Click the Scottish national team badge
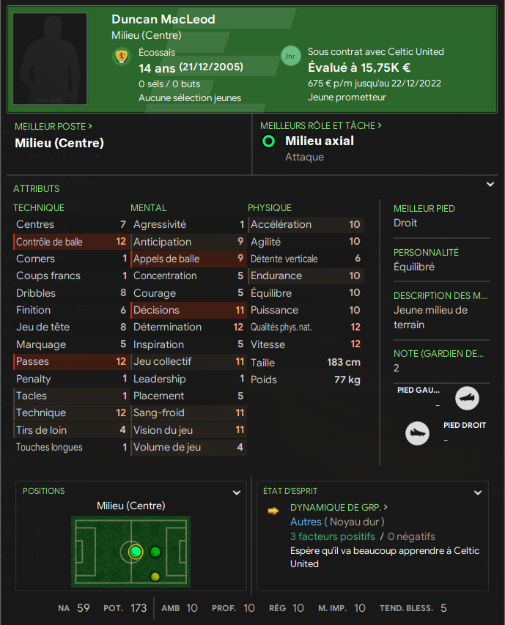Viewport: 505px width, 625px height. coord(121,56)
